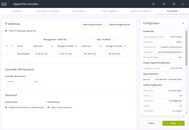Expand the dropdown arrow next to settings gear
Image resolution: width=189 pixels, height=130 pixels.
(187, 4)
